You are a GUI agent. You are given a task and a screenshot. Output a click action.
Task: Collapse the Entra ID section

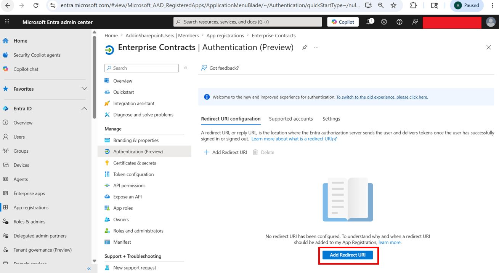pyautogui.click(x=84, y=109)
